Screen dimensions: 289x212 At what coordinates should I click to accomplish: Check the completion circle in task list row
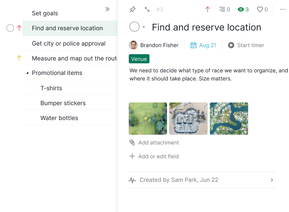(10, 28)
